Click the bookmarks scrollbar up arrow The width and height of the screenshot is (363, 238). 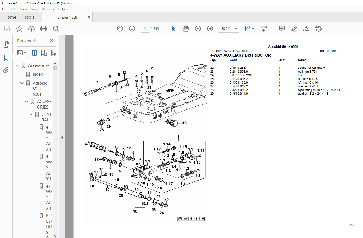55,63
